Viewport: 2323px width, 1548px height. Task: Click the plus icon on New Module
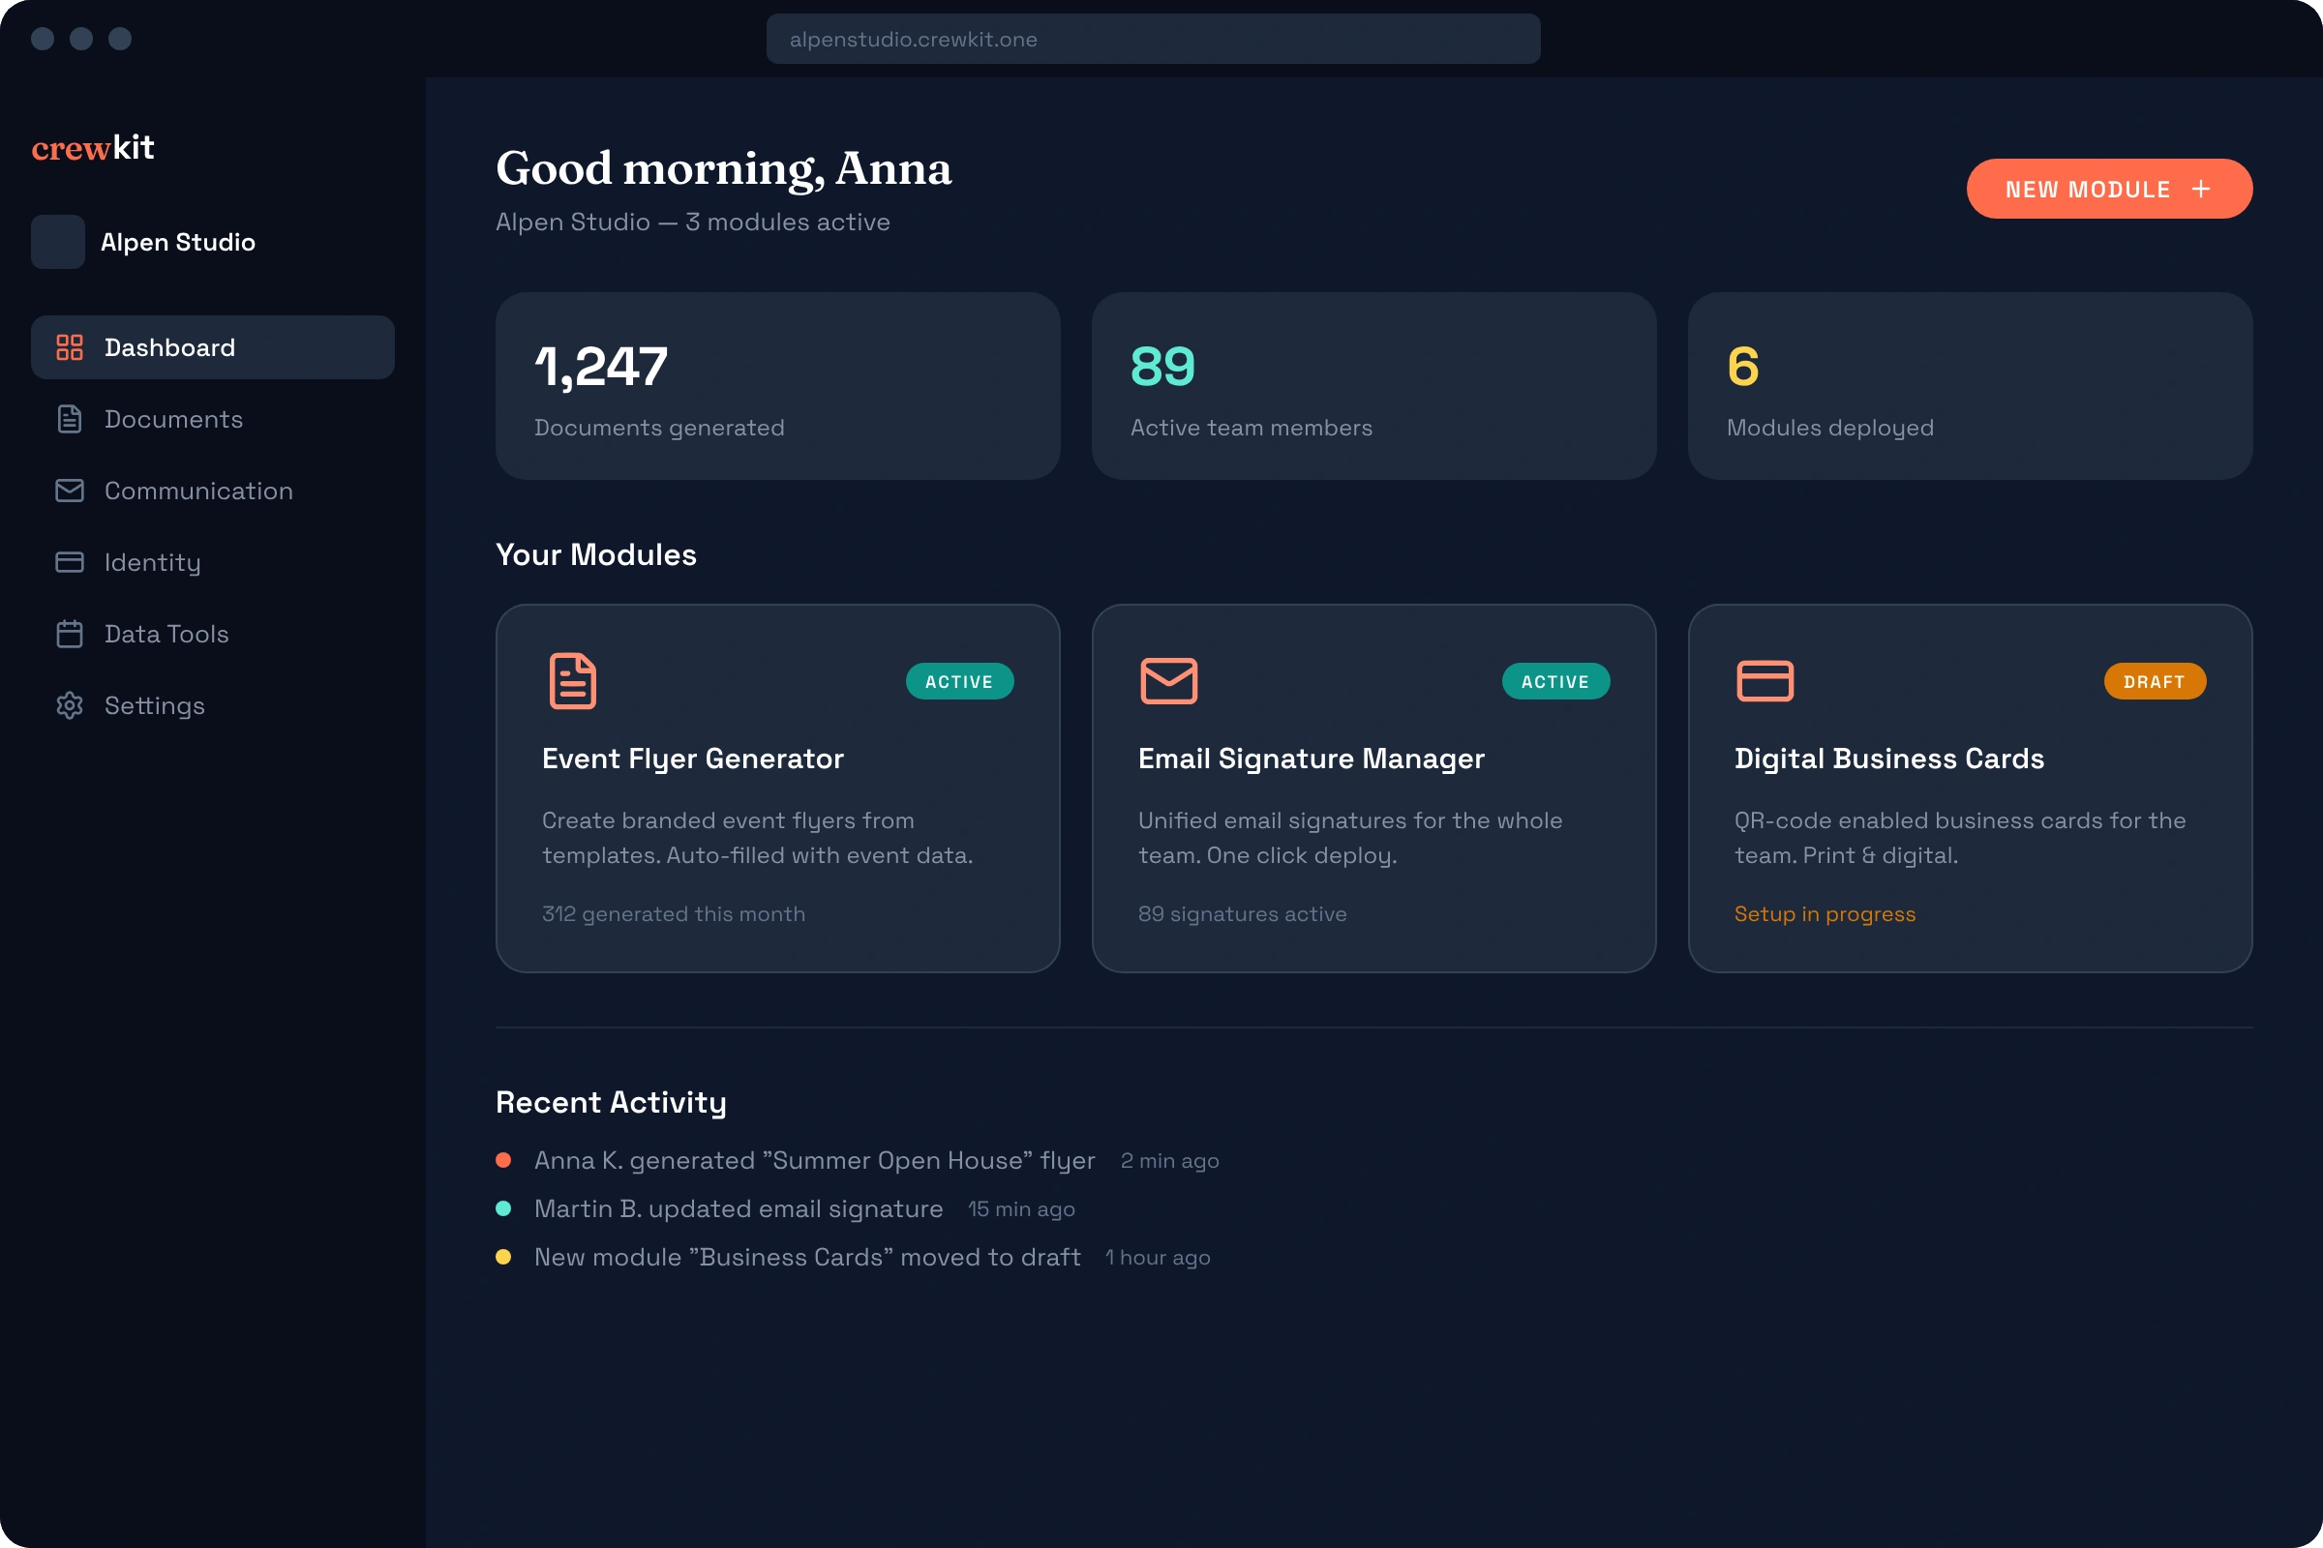coord(2200,189)
